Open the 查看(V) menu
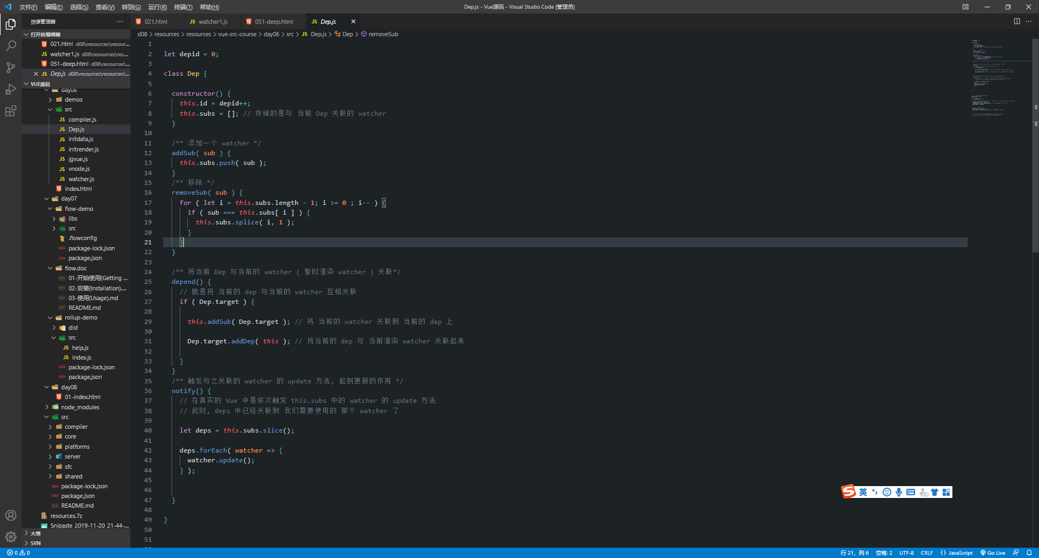This screenshot has width=1039, height=558. (105, 7)
